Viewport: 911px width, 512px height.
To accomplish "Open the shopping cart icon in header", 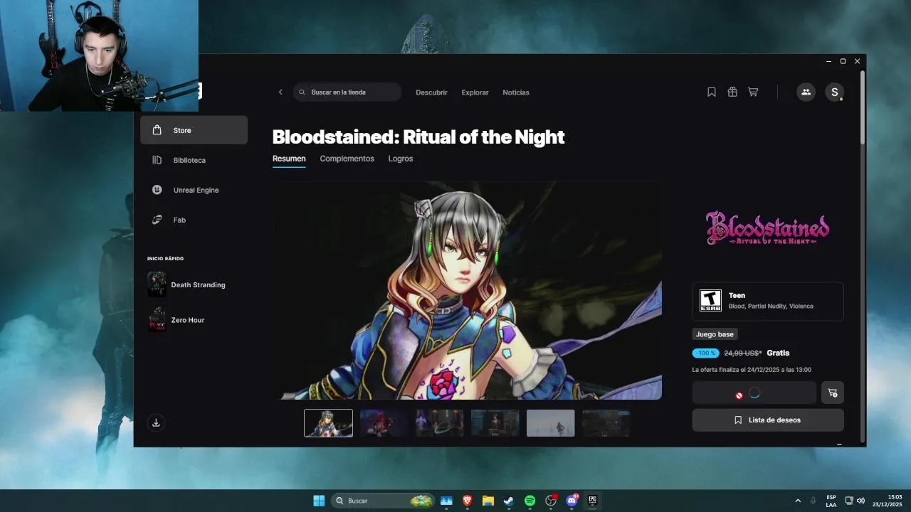I will click(753, 92).
